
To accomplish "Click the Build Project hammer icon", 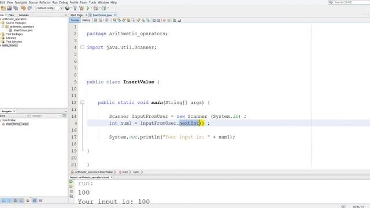I will click(75, 8).
